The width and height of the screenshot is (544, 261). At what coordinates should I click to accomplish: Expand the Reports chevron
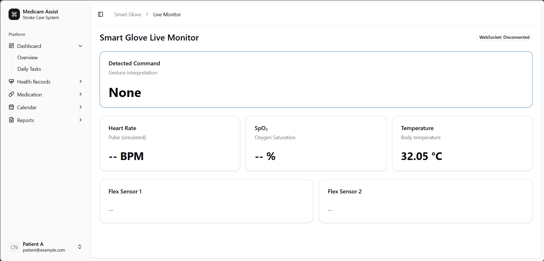(81, 120)
